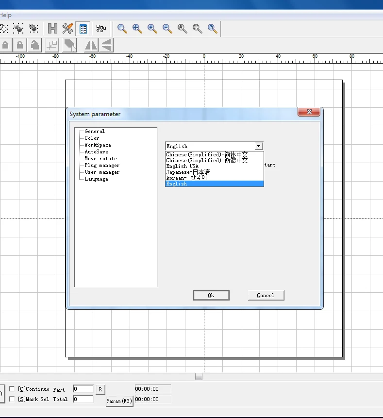The width and height of the screenshot is (383, 418).
Task: Toggle the object list panel icon
Action: pyautogui.click(x=83, y=29)
